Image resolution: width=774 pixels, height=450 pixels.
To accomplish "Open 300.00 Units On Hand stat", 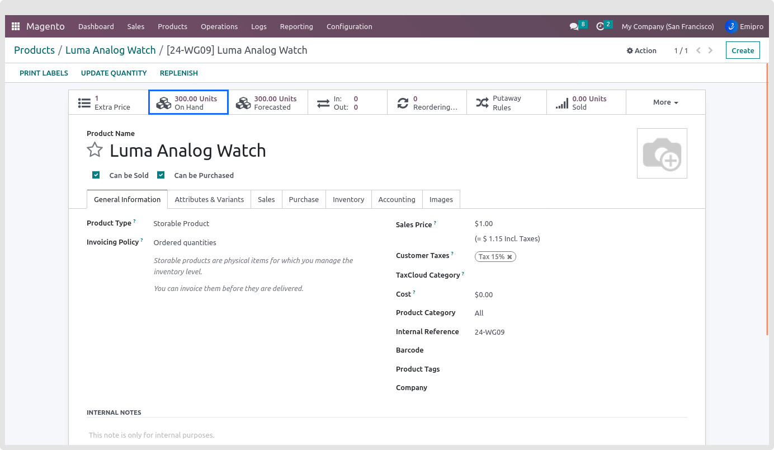I will coord(188,102).
